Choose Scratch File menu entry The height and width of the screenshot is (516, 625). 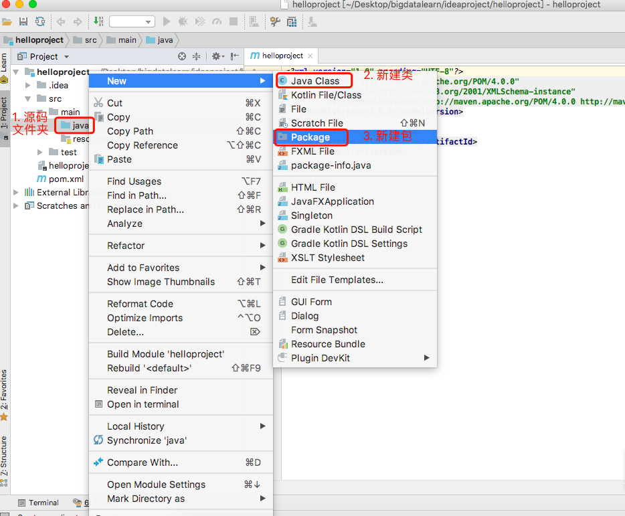(x=355, y=123)
